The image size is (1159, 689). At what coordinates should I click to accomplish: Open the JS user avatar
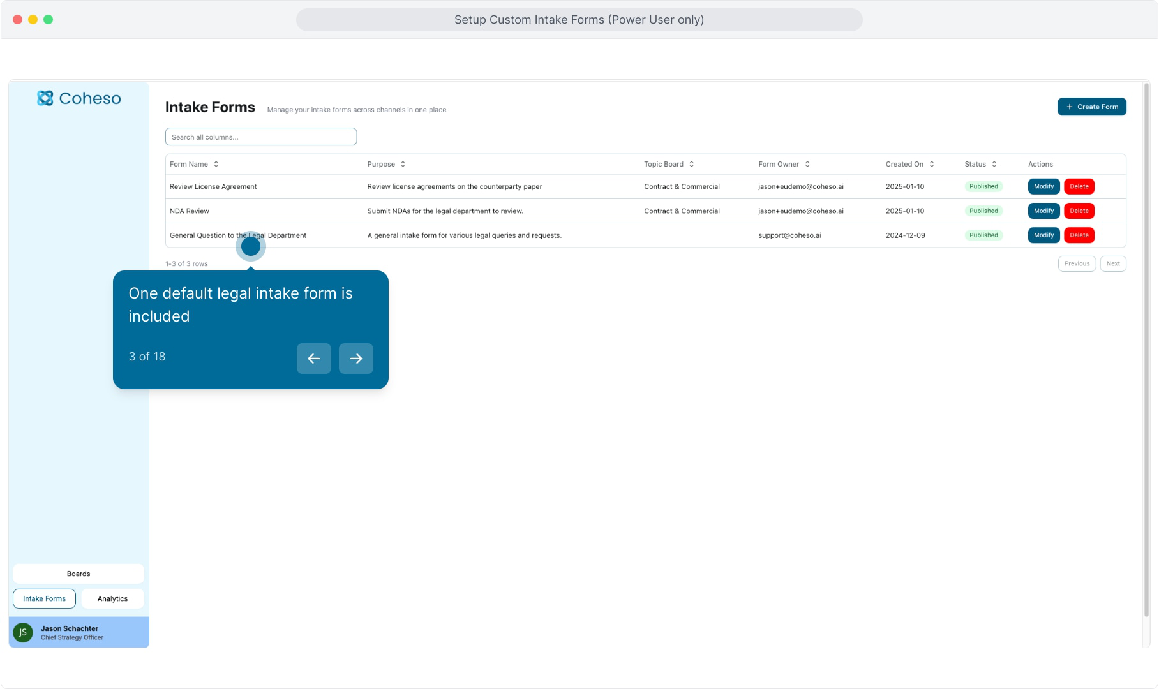[x=23, y=632]
